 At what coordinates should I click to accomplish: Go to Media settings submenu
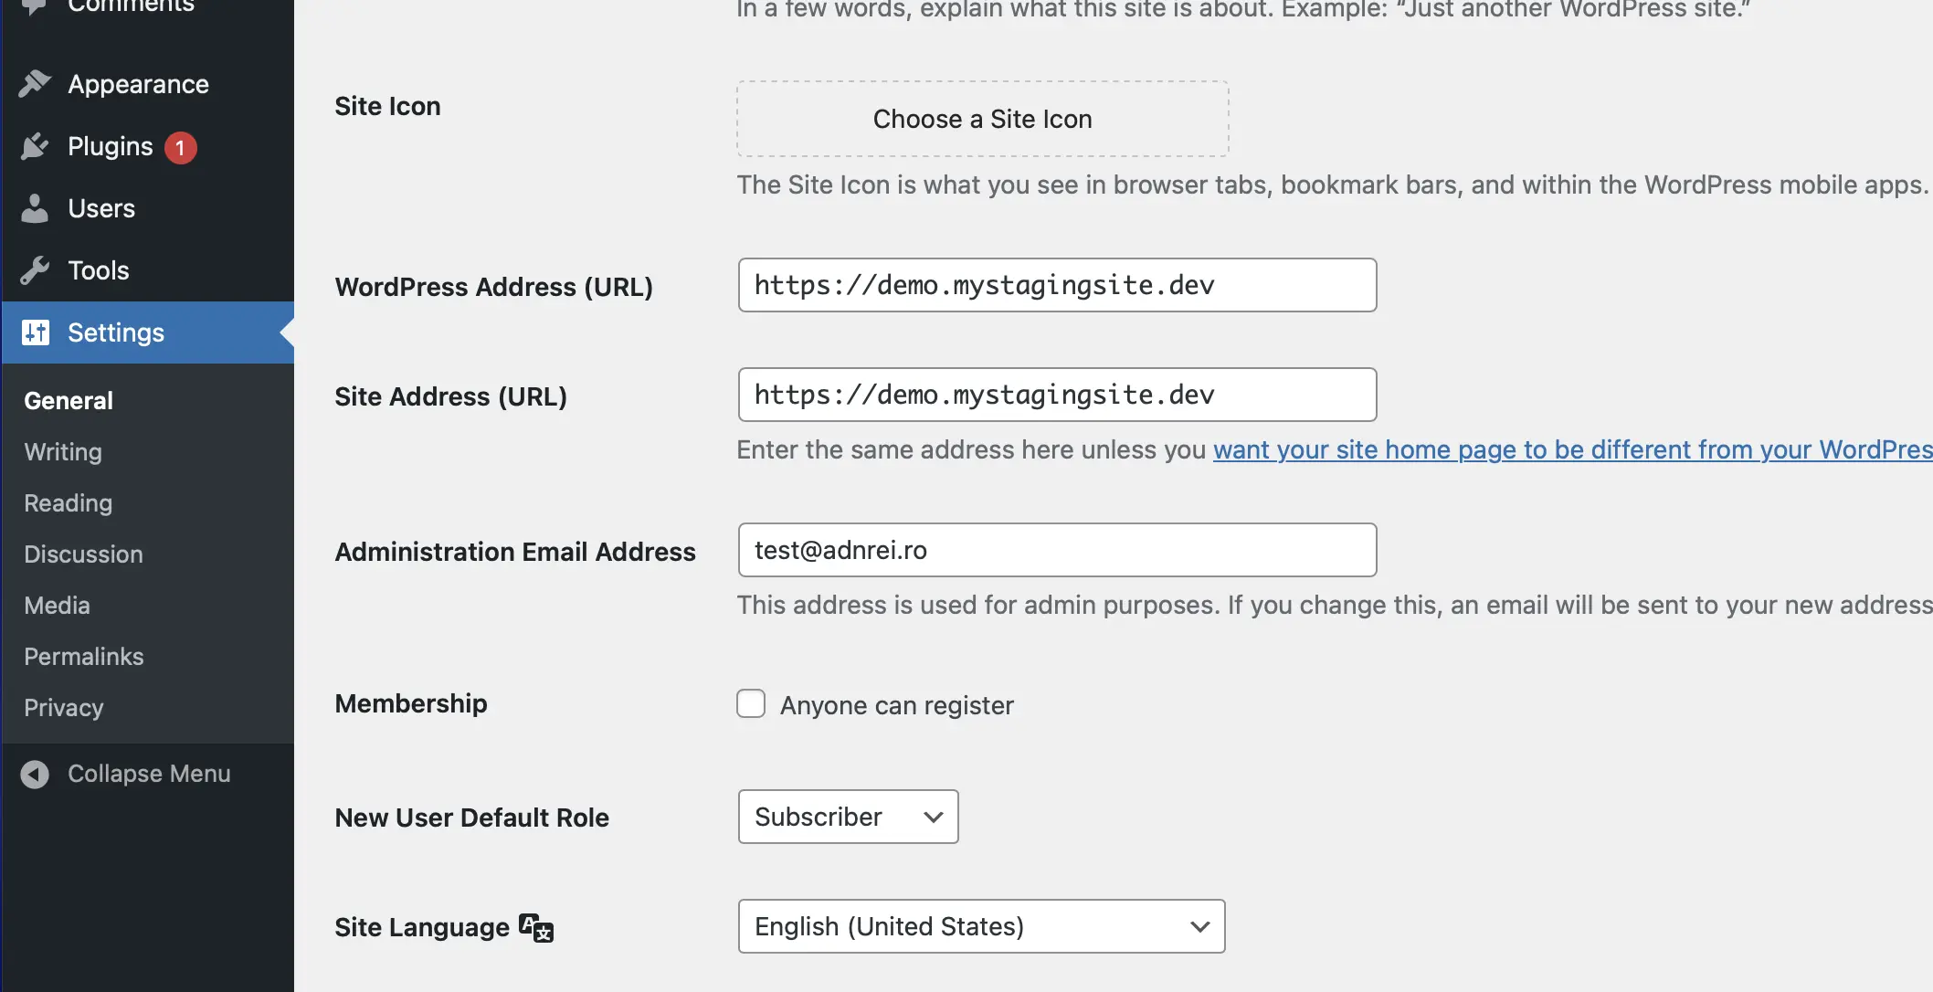pyautogui.click(x=57, y=605)
